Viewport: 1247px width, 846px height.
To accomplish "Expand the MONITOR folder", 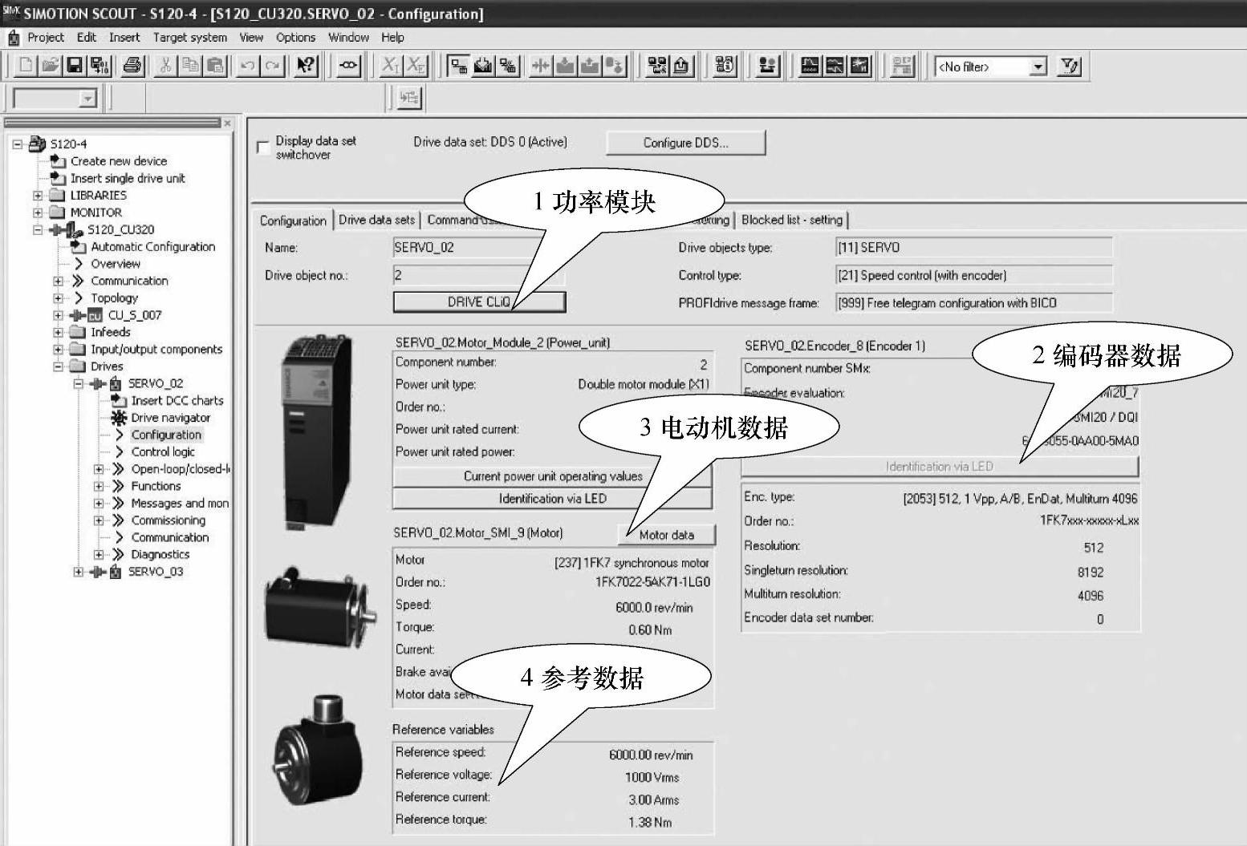I will pos(38,213).
